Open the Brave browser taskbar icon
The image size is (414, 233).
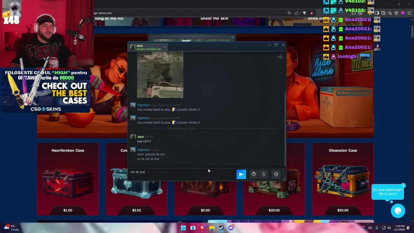point(202,228)
